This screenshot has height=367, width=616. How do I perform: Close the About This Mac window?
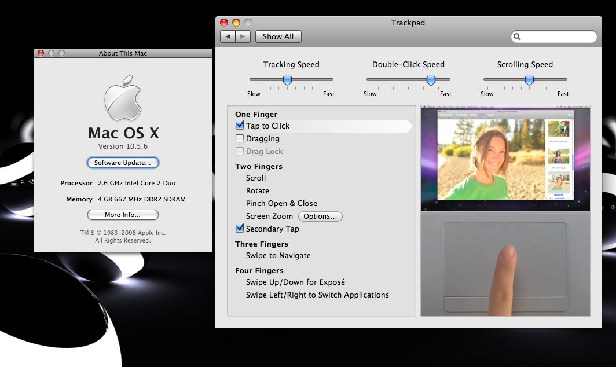[41, 53]
